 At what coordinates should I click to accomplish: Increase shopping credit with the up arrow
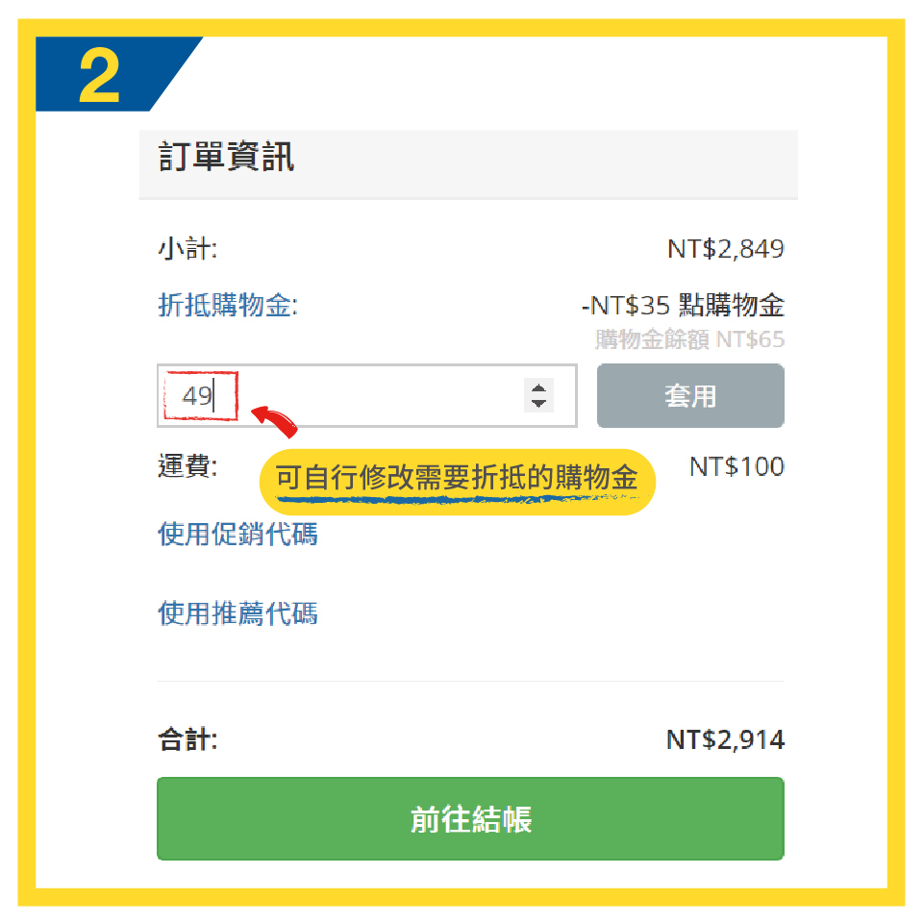(x=539, y=387)
